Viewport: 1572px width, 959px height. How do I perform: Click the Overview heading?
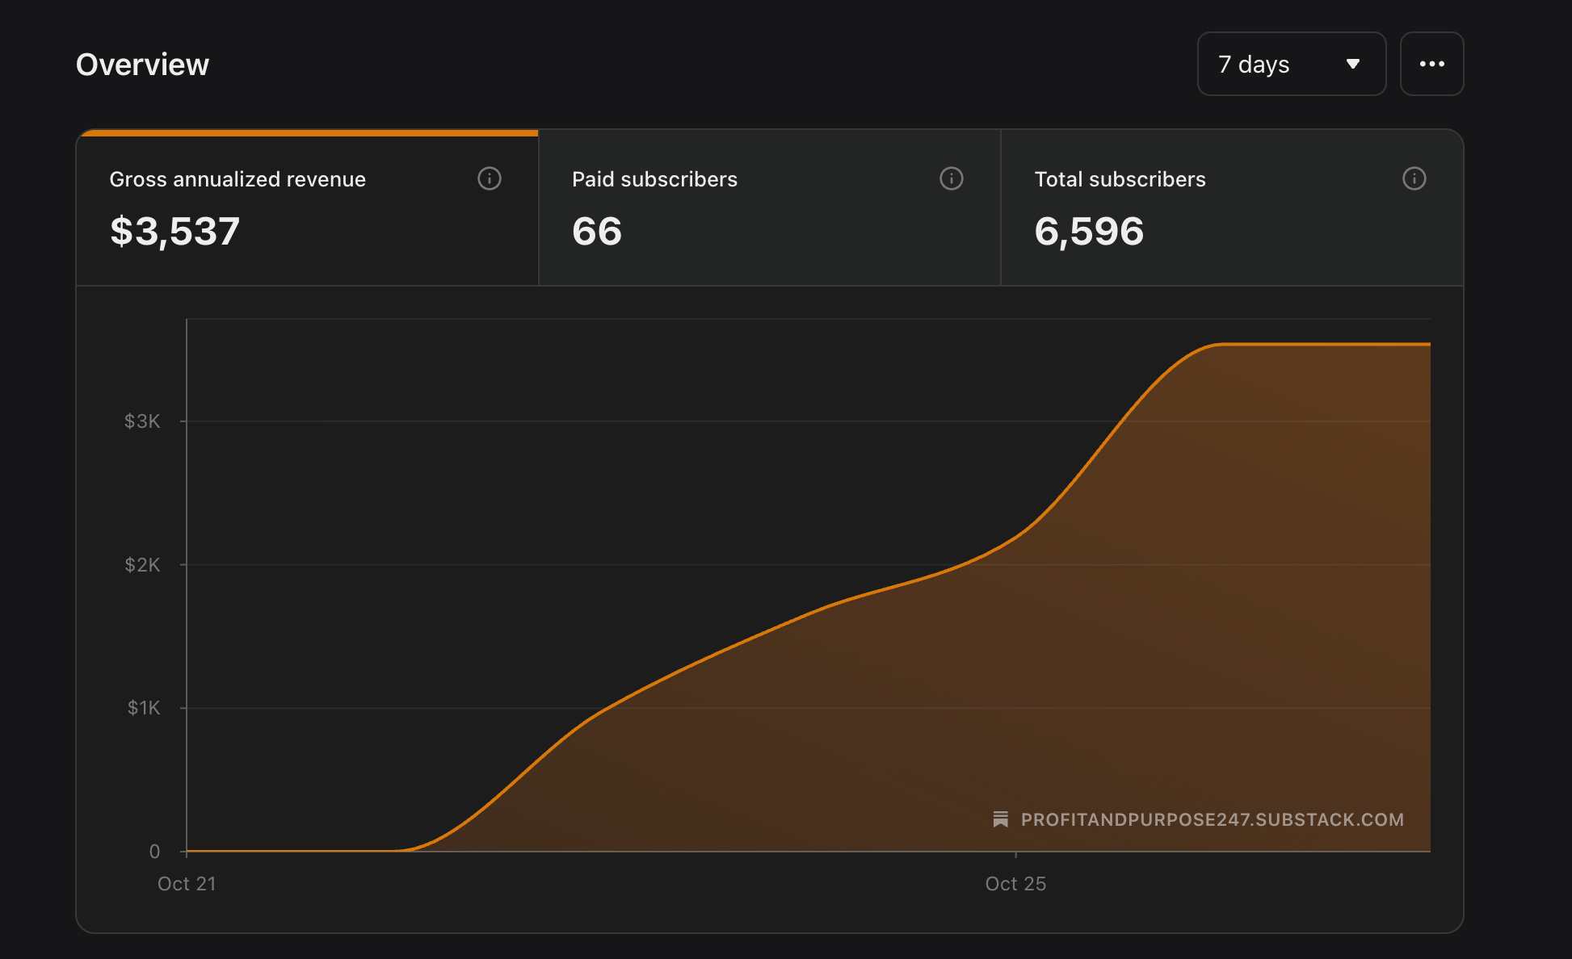(142, 65)
